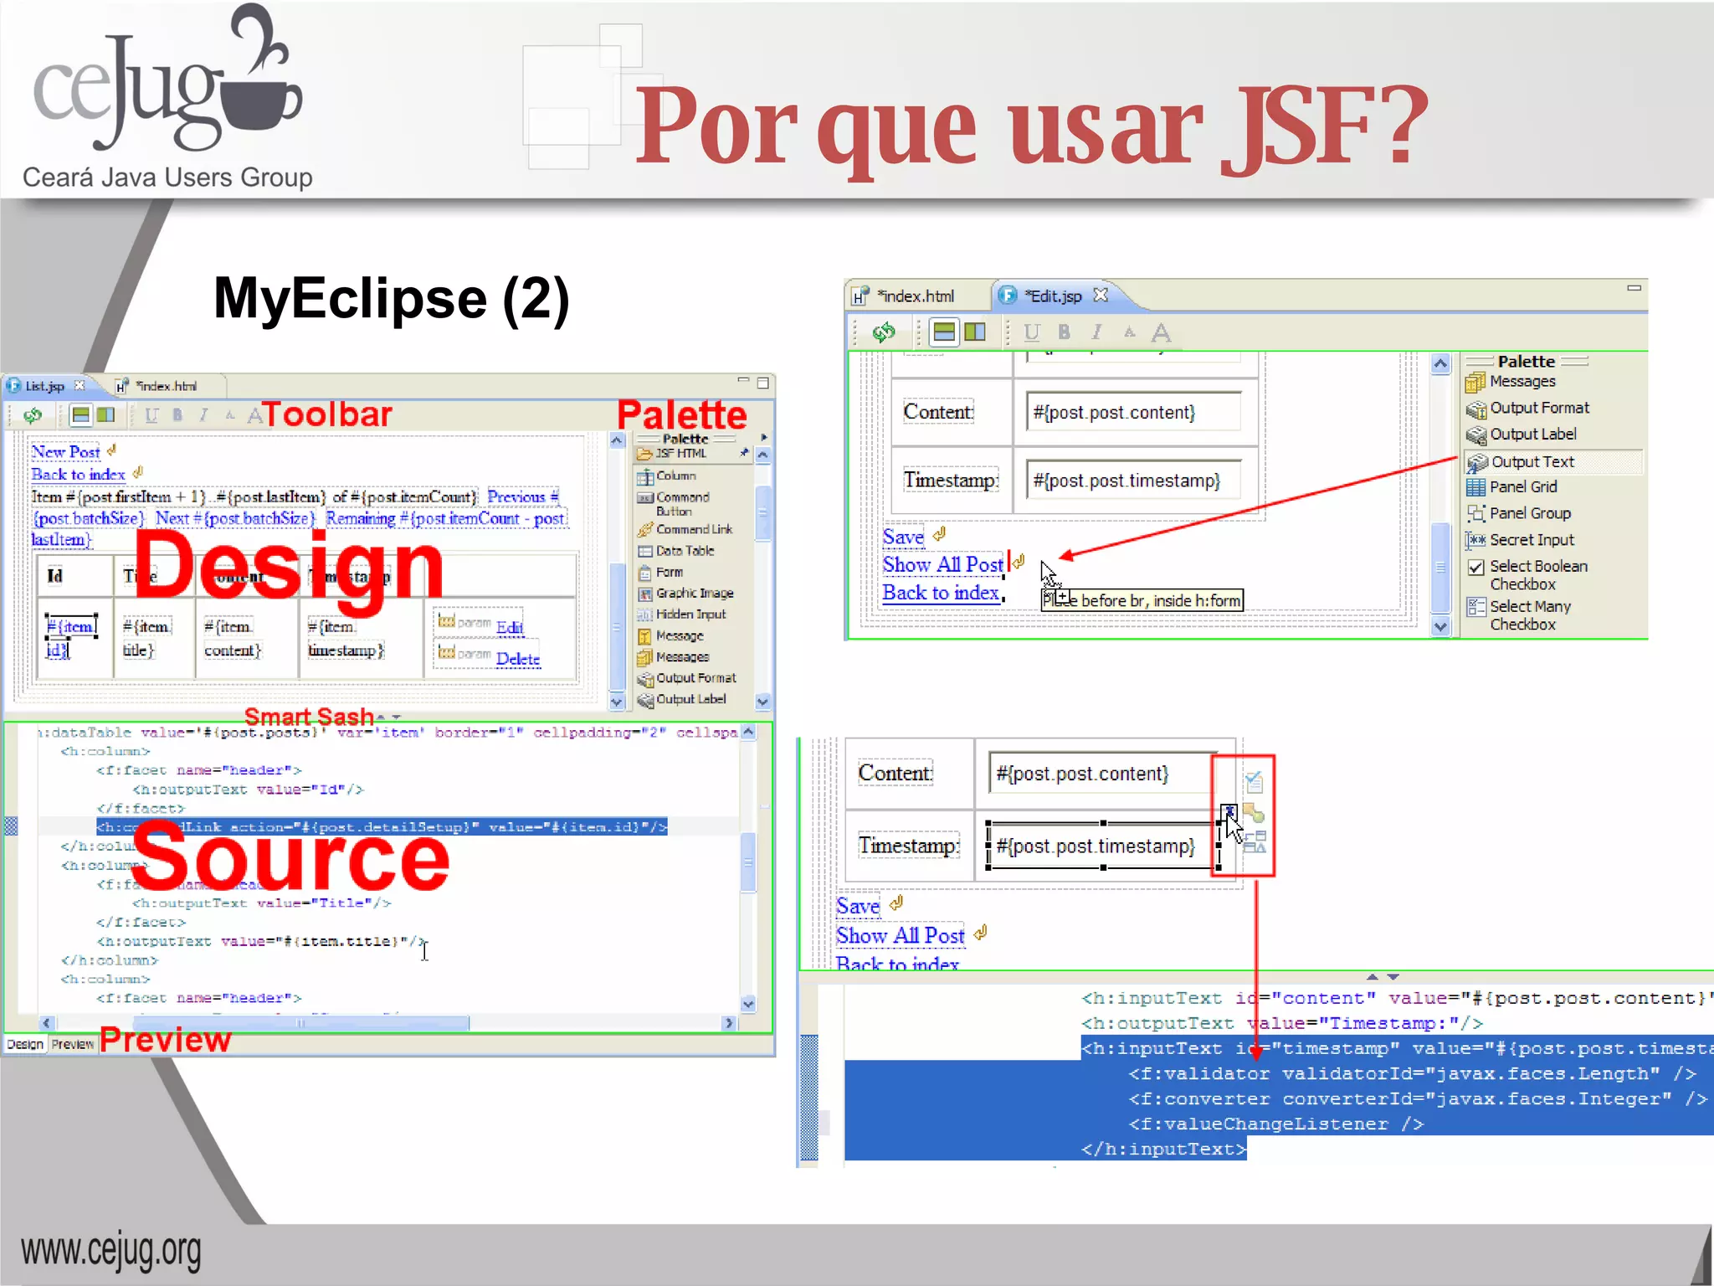
Task: Select vertical split layout icon in Edit.jsp toolbar
Action: tap(975, 332)
